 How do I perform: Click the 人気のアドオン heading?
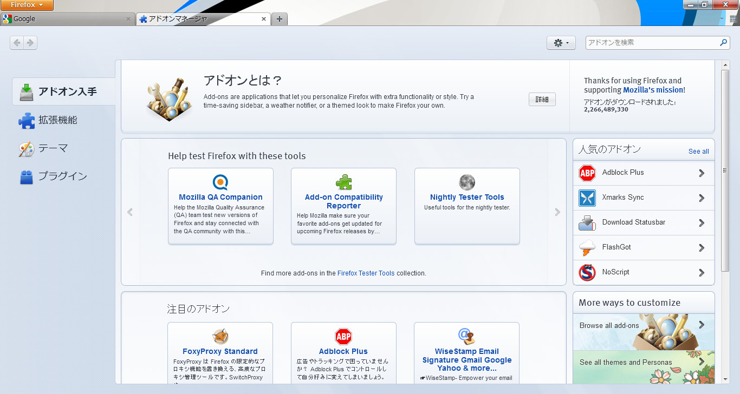coord(609,149)
